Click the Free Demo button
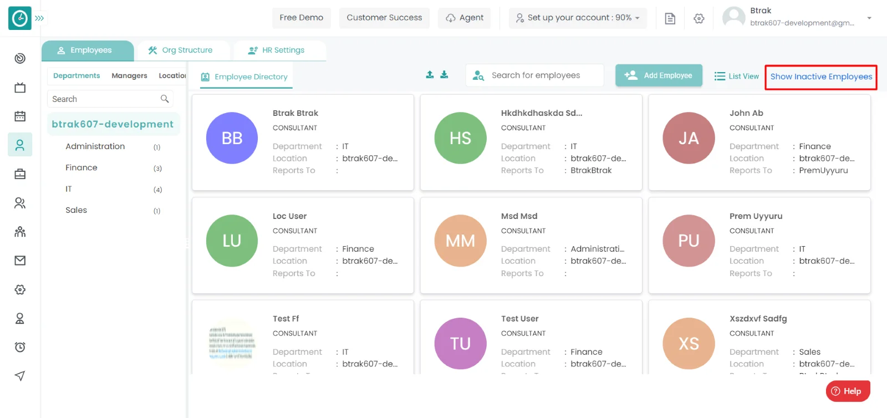 [x=301, y=18]
